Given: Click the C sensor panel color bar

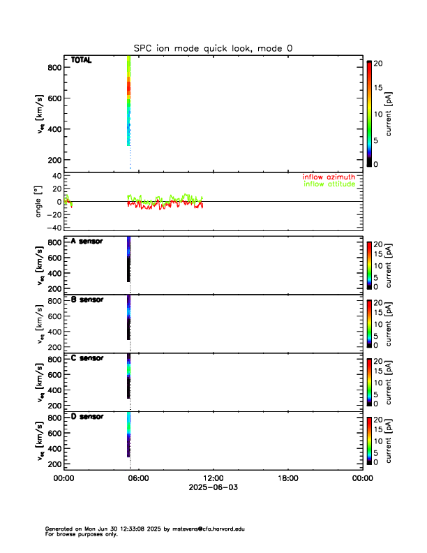Looking at the screenshot, I should (x=368, y=381).
